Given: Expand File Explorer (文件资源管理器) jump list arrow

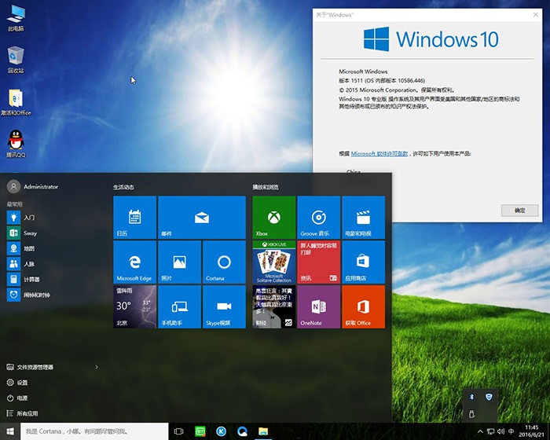Looking at the screenshot, I should [x=97, y=367].
